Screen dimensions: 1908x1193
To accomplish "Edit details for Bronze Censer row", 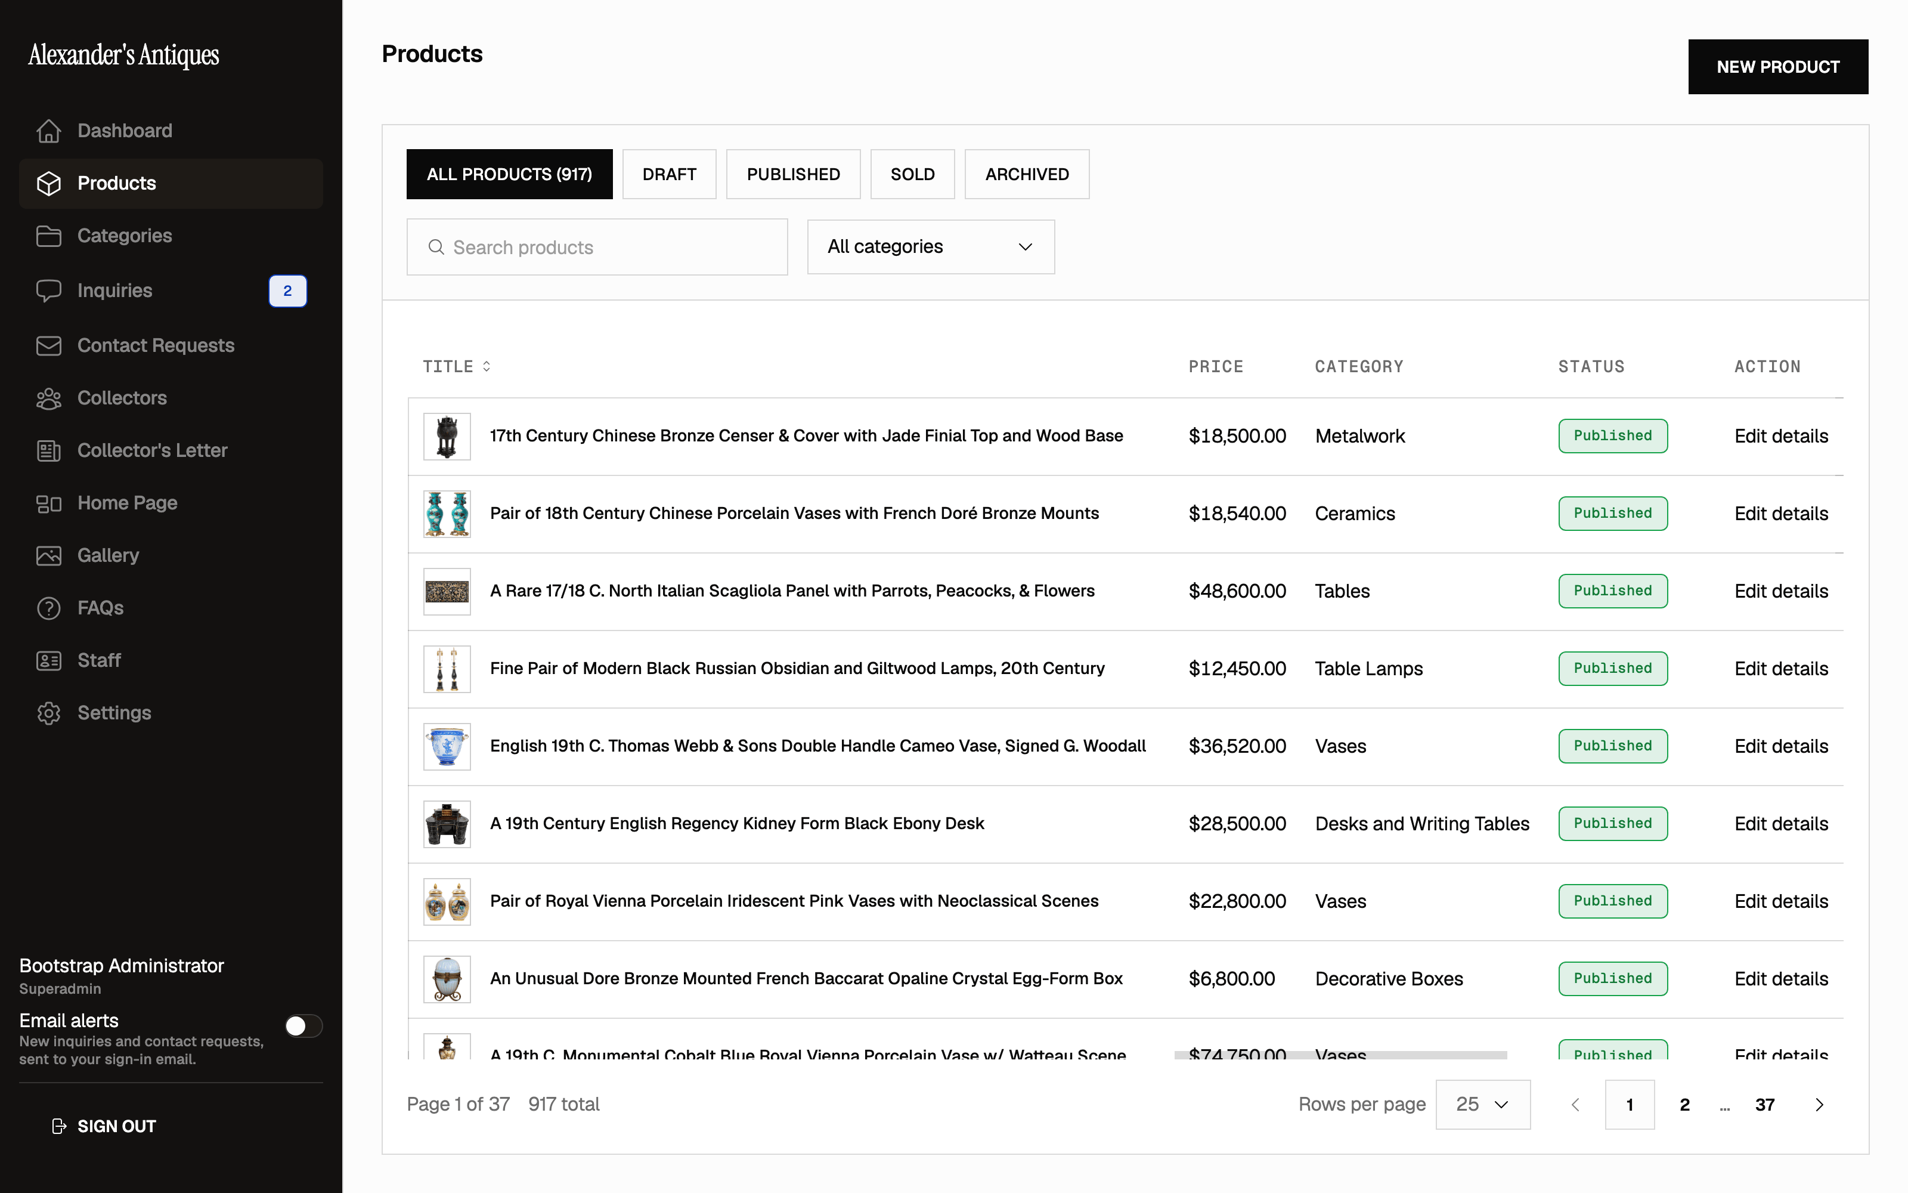I will (x=1781, y=436).
